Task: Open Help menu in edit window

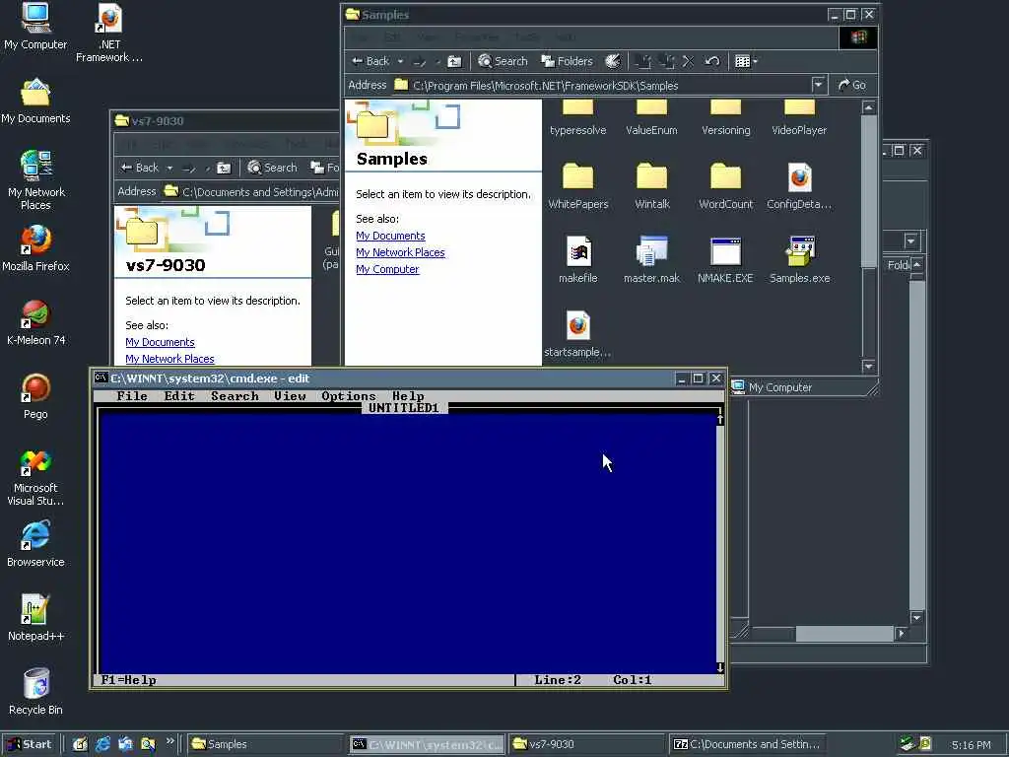Action: tap(408, 396)
